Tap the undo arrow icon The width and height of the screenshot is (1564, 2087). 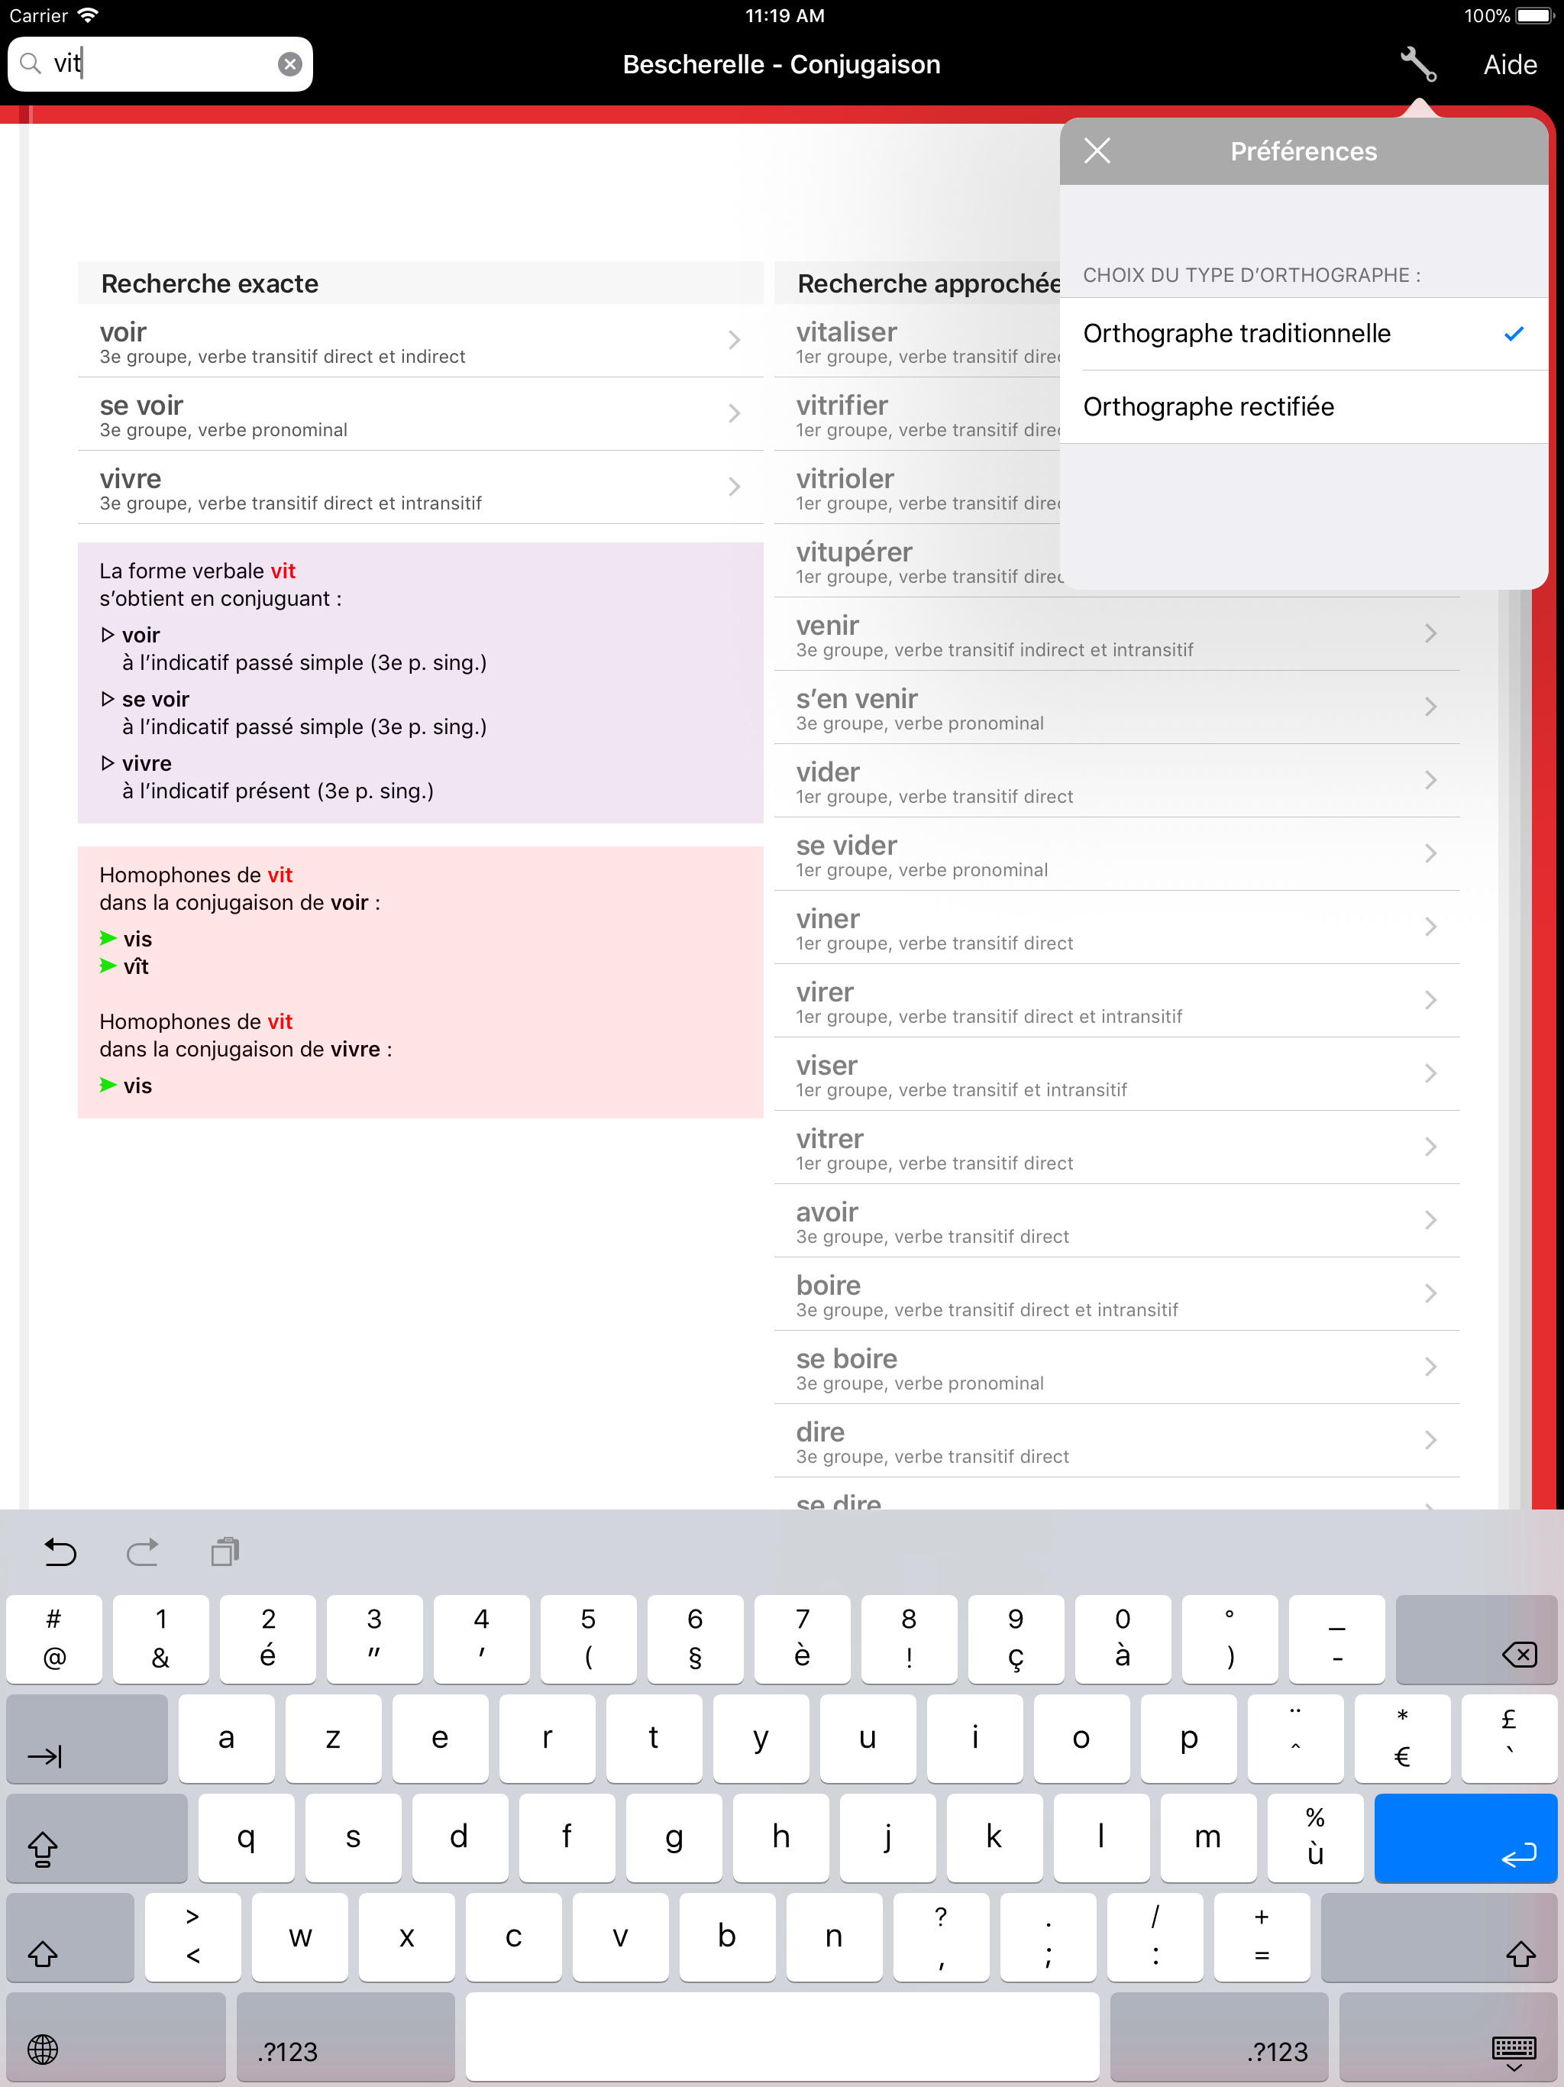click(x=60, y=1552)
